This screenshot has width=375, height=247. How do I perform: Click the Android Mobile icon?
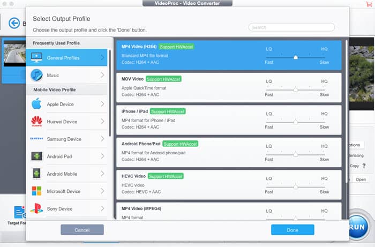click(x=36, y=174)
